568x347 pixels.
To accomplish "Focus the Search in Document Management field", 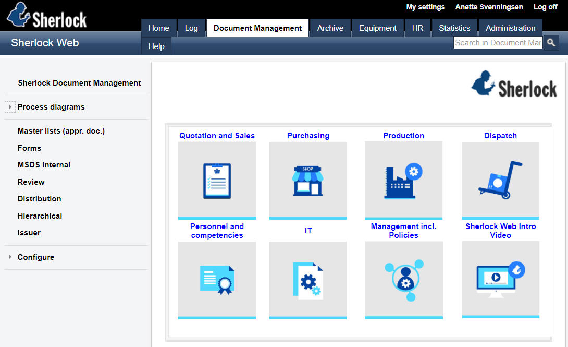I will click(x=498, y=43).
